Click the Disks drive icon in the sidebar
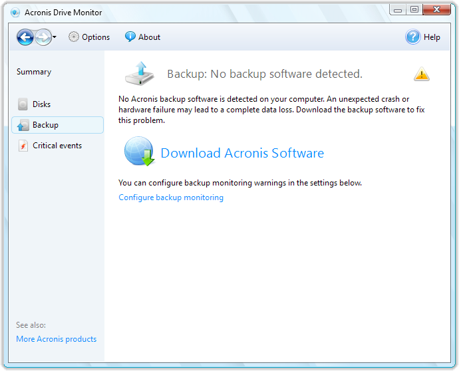The height and width of the screenshot is (371, 459). coord(23,104)
